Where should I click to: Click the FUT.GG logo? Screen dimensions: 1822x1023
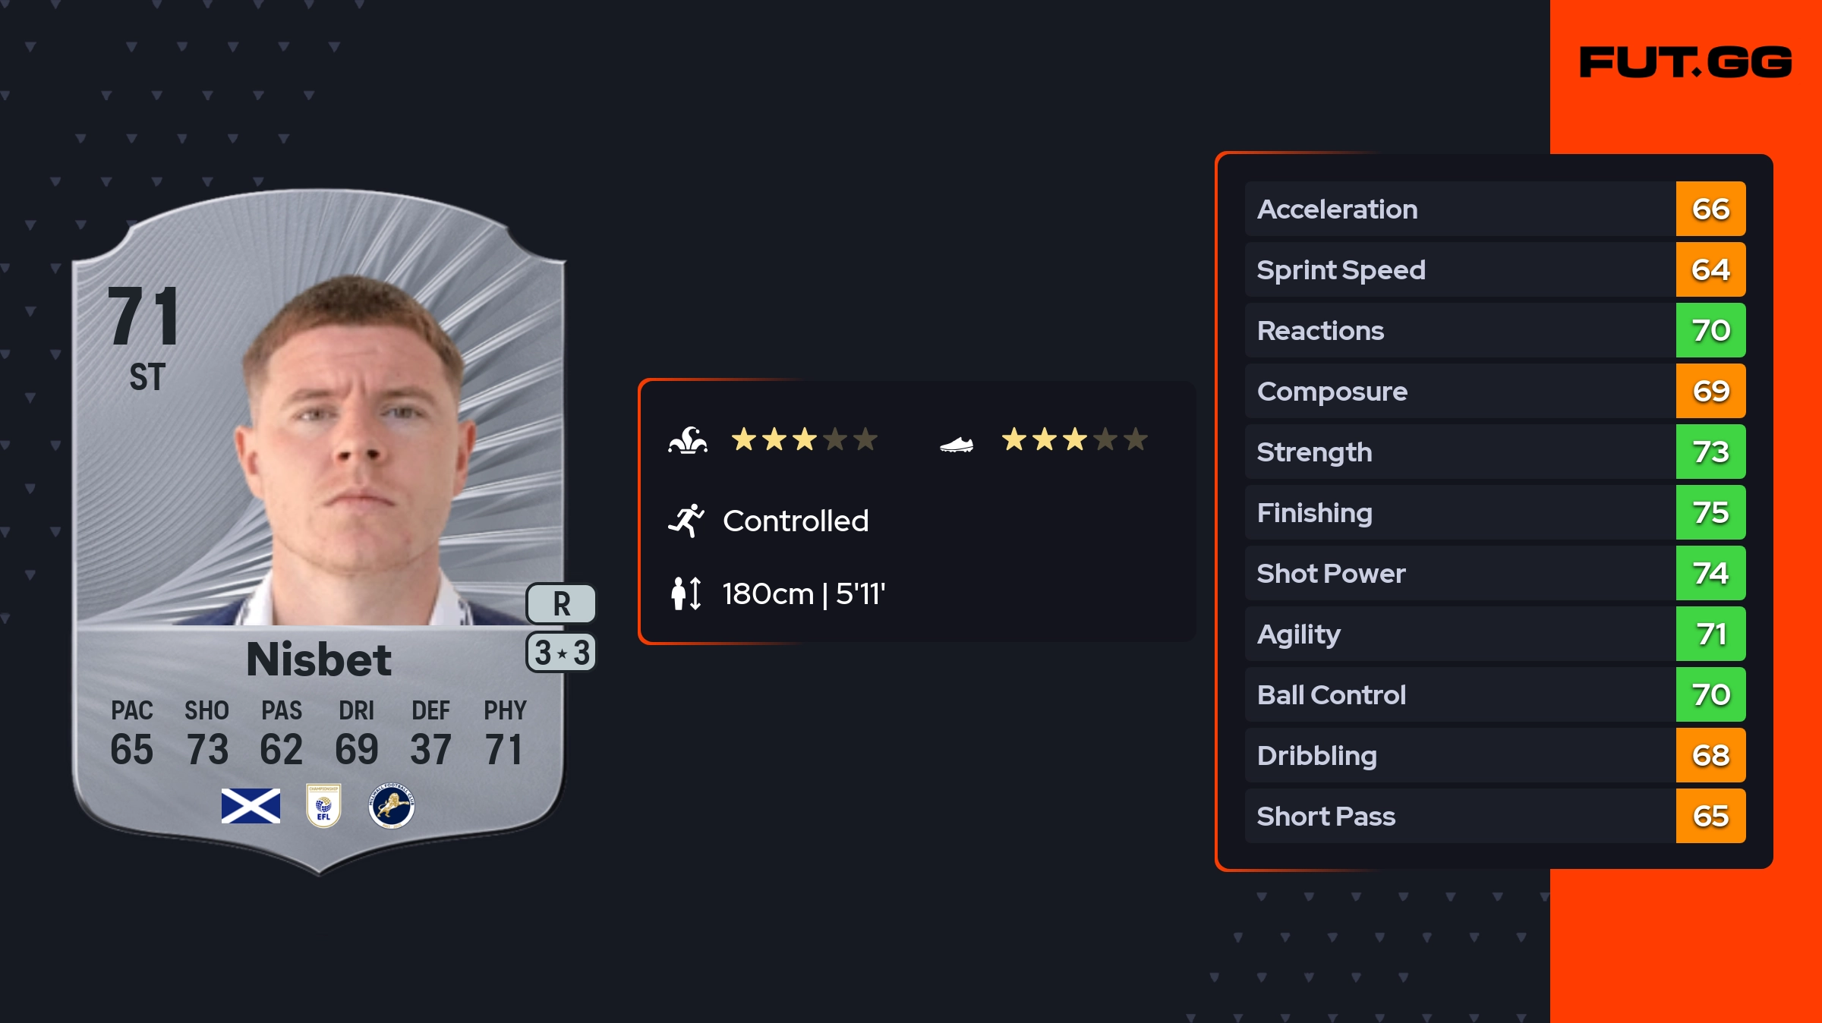[1685, 62]
